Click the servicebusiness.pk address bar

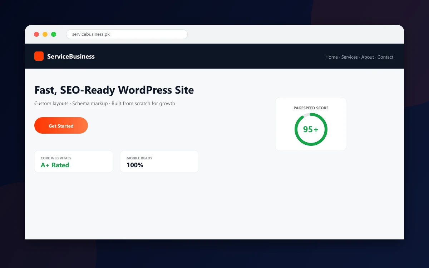point(127,34)
